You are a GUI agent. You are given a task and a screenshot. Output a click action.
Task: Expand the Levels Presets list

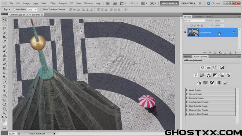tap(187, 90)
